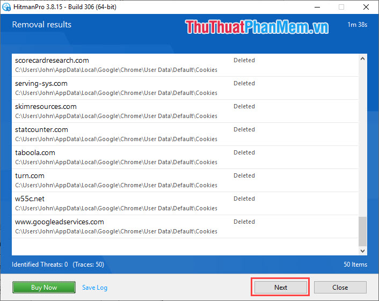Viewport: 379px width, 301px height.
Task: Click the (Traces: 50) text
Action: (88, 265)
